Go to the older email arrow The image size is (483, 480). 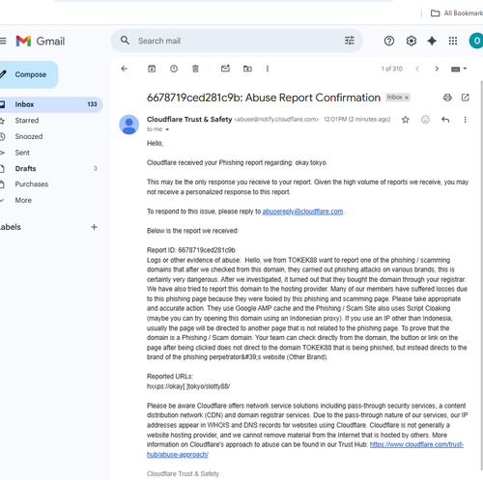(437, 69)
